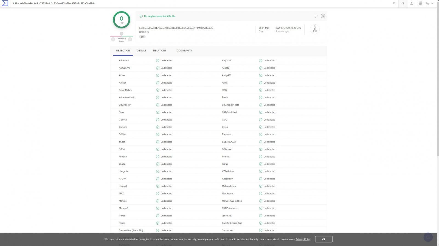Viewport: 439px width, 246px height.
Task: Open the Privacy Policy link
Action: click(x=303, y=239)
